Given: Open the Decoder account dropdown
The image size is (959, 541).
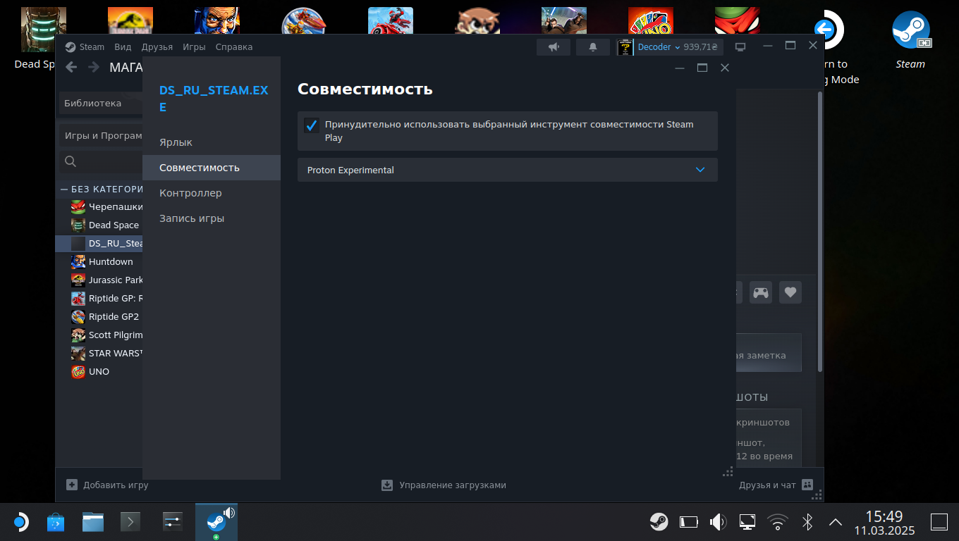Looking at the screenshot, I should [x=659, y=47].
